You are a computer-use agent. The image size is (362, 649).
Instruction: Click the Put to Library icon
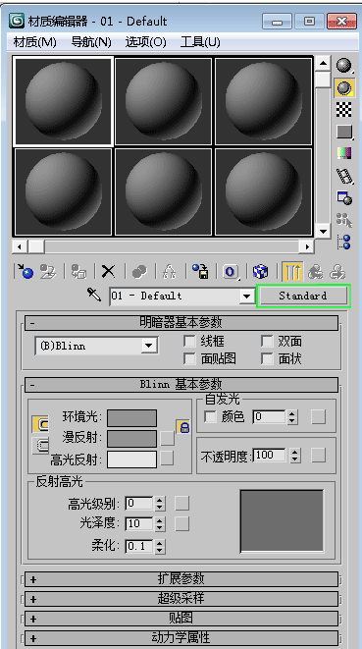[x=200, y=272]
